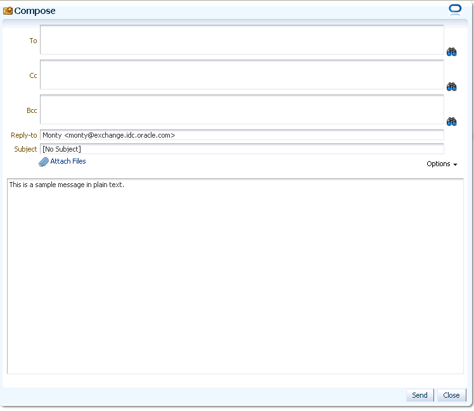Open the Attach Files link
The width and height of the screenshot is (474, 411).
click(x=68, y=161)
